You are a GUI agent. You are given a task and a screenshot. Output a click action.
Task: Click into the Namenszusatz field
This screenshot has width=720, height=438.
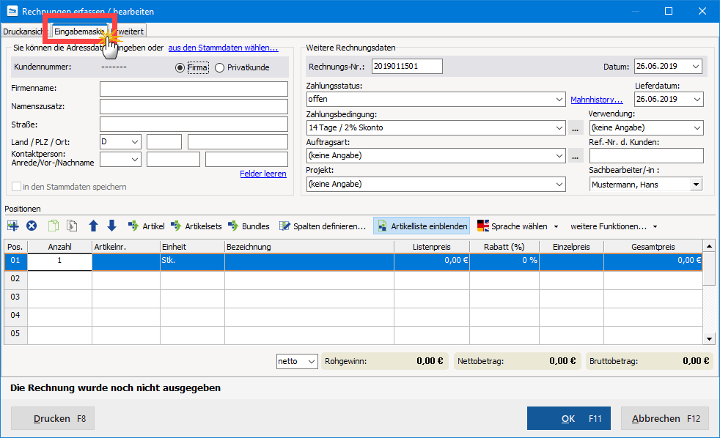[194, 106]
